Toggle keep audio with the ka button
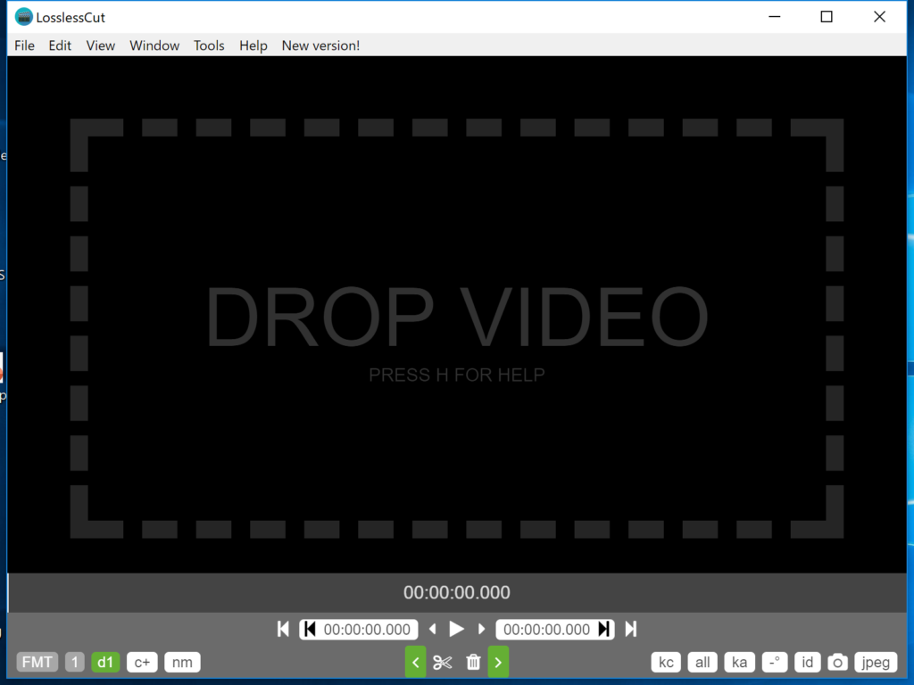 point(739,663)
